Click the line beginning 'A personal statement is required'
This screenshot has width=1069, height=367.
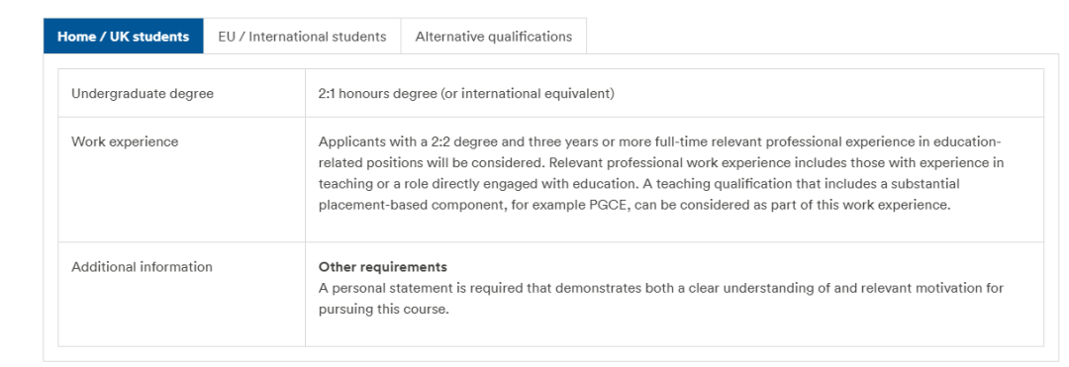click(661, 288)
